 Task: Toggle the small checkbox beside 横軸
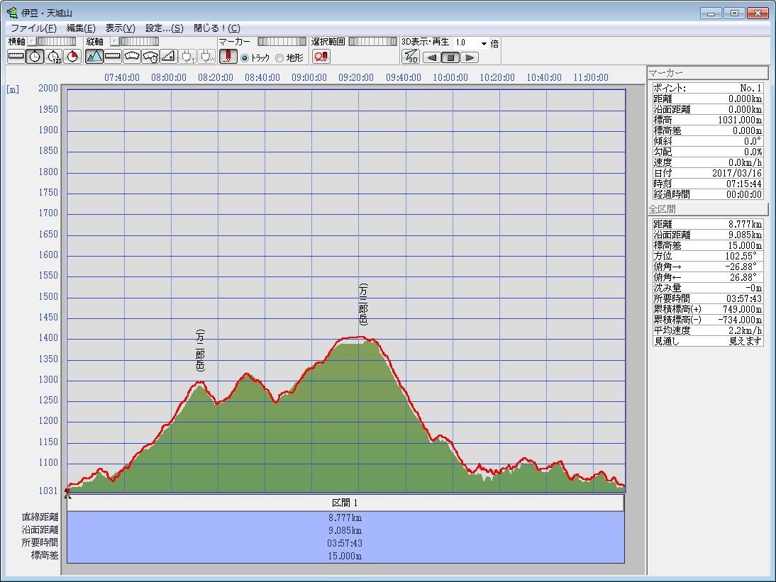32,42
